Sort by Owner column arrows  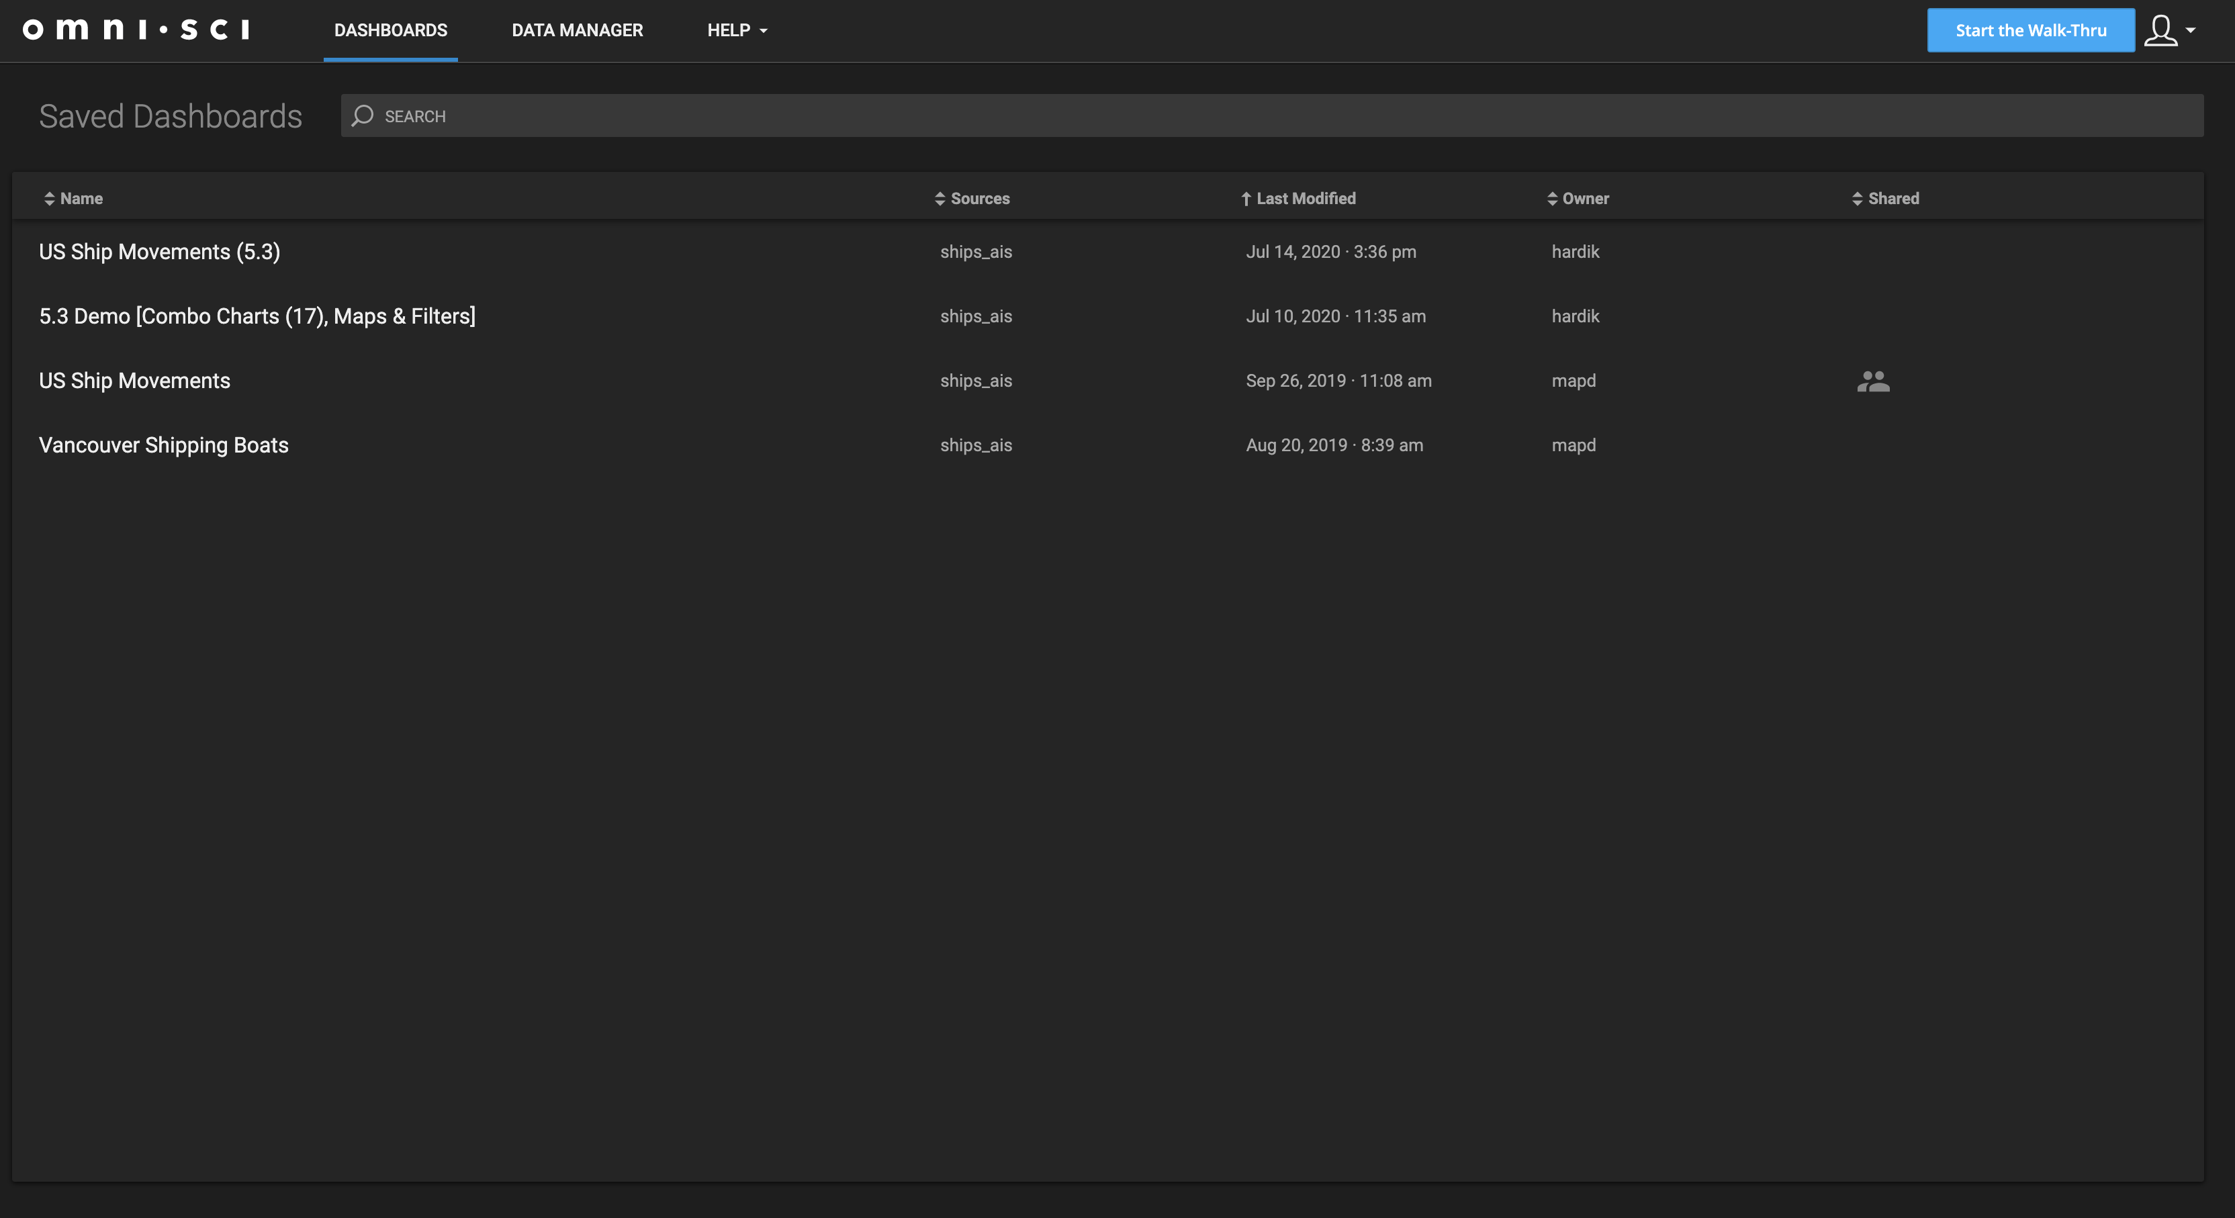click(x=1552, y=199)
